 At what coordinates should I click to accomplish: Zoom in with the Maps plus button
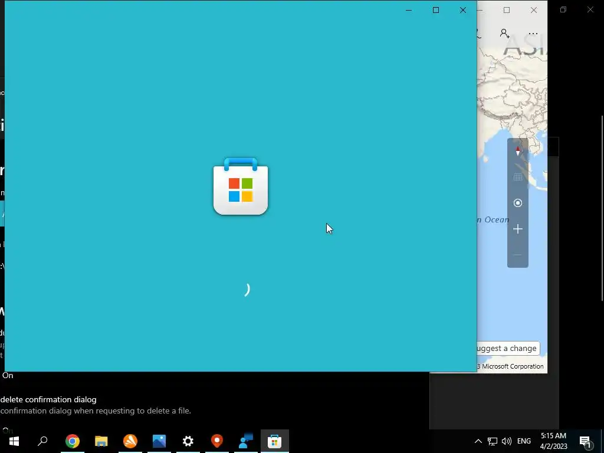pos(518,229)
